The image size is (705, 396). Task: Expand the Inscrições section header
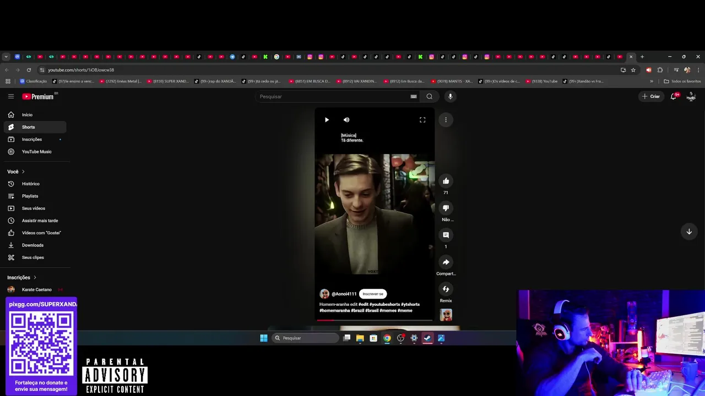[22, 277]
